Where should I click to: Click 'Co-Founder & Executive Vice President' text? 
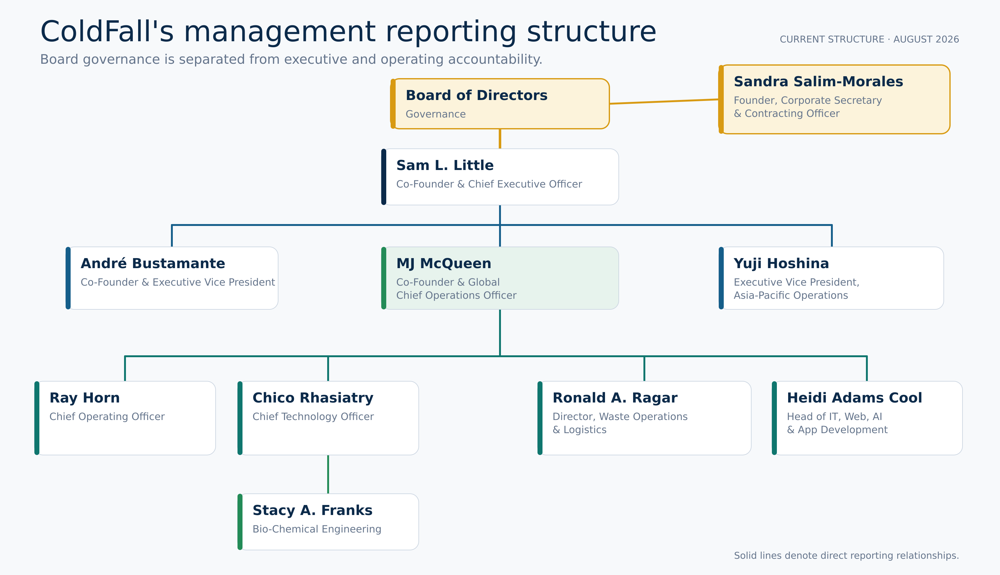click(177, 282)
